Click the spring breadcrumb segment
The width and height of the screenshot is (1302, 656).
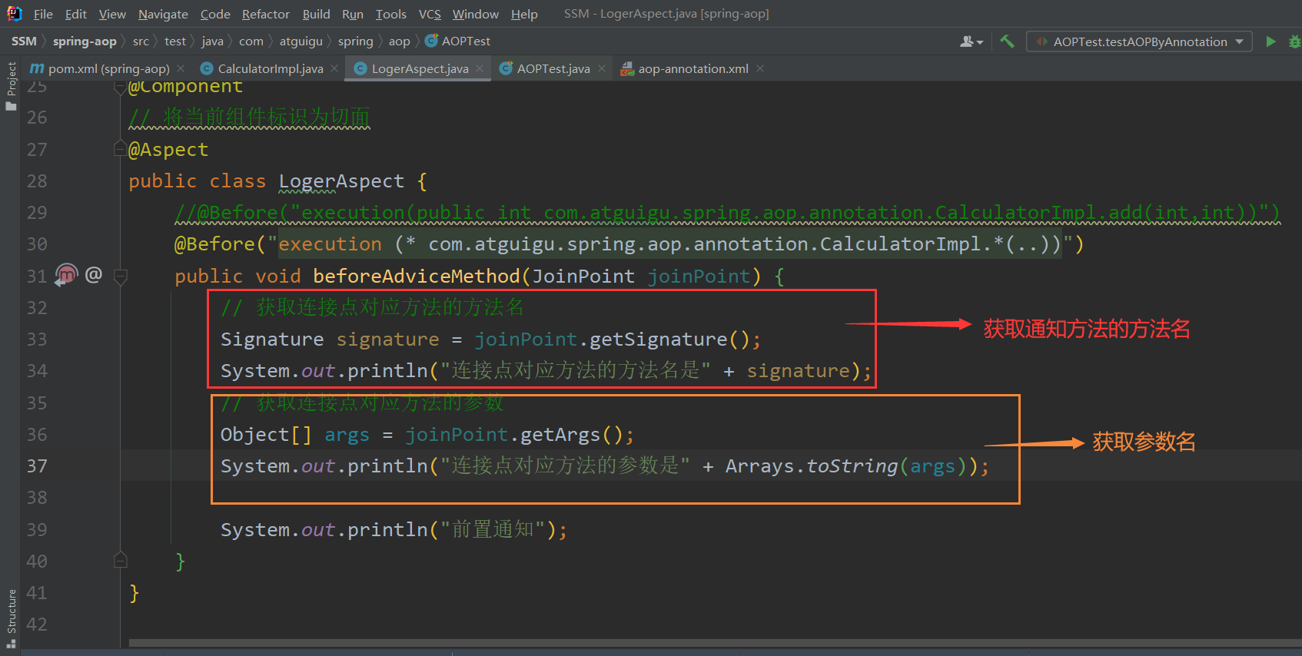(355, 41)
